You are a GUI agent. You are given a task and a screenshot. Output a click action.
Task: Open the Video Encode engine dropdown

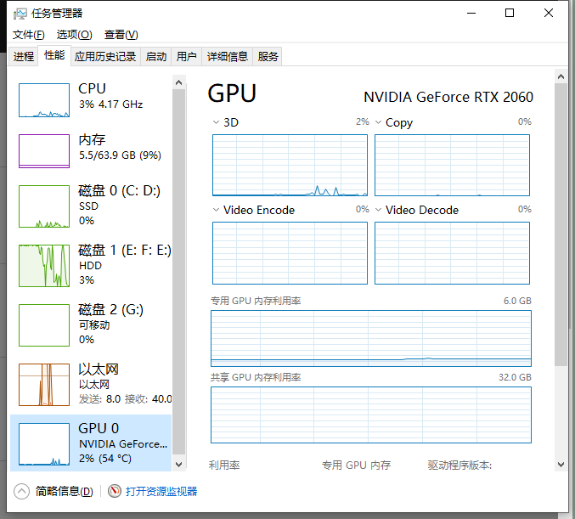[216, 210]
